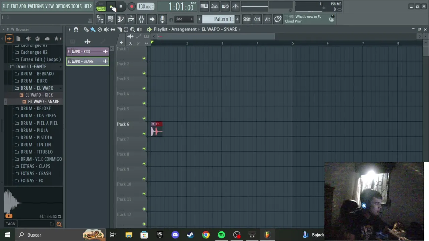The height and width of the screenshot is (241, 429).
Task: Select the Slice tool in playlist
Action: point(120,30)
